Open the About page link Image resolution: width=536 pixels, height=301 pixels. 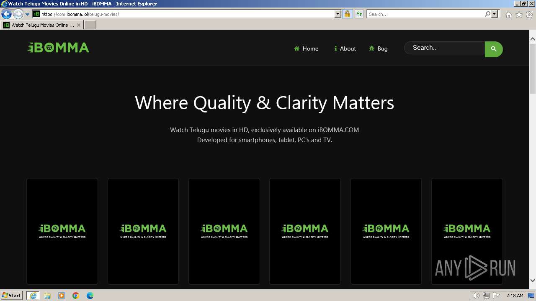(x=345, y=48)
